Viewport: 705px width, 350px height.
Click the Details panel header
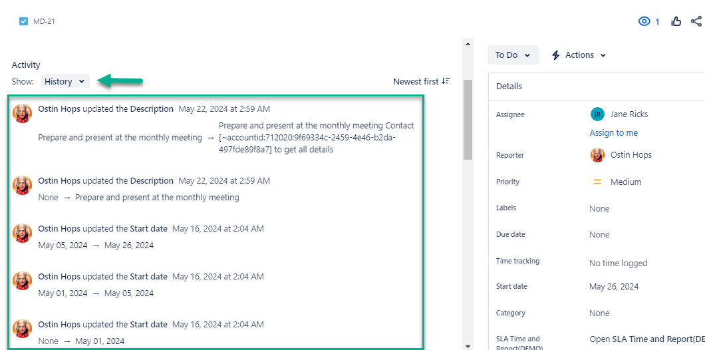509,87
